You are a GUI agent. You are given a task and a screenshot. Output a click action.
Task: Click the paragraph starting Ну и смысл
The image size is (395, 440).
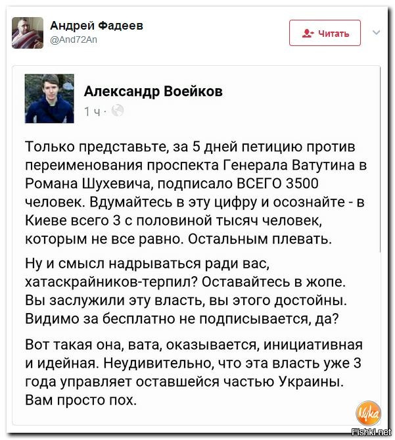click(x=186, y=291)
